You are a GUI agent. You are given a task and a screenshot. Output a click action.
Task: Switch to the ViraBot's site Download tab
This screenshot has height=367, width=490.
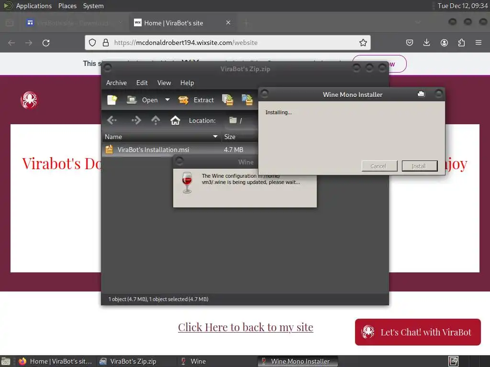(74, 23)
